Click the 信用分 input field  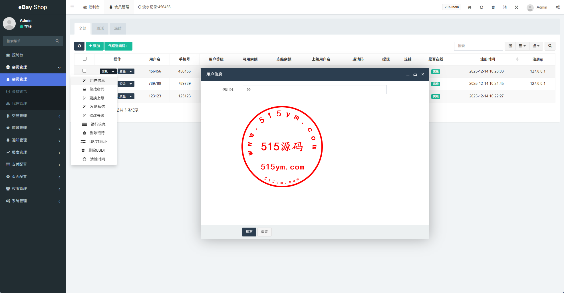tap(315, 90)
